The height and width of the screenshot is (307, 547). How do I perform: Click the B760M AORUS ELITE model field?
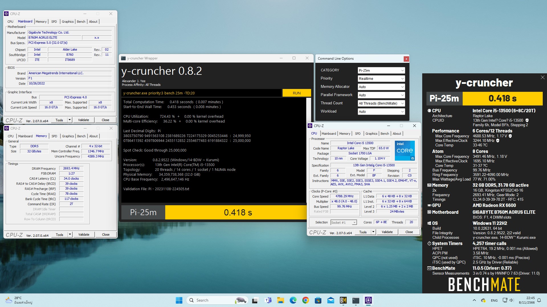coord(54,38)
